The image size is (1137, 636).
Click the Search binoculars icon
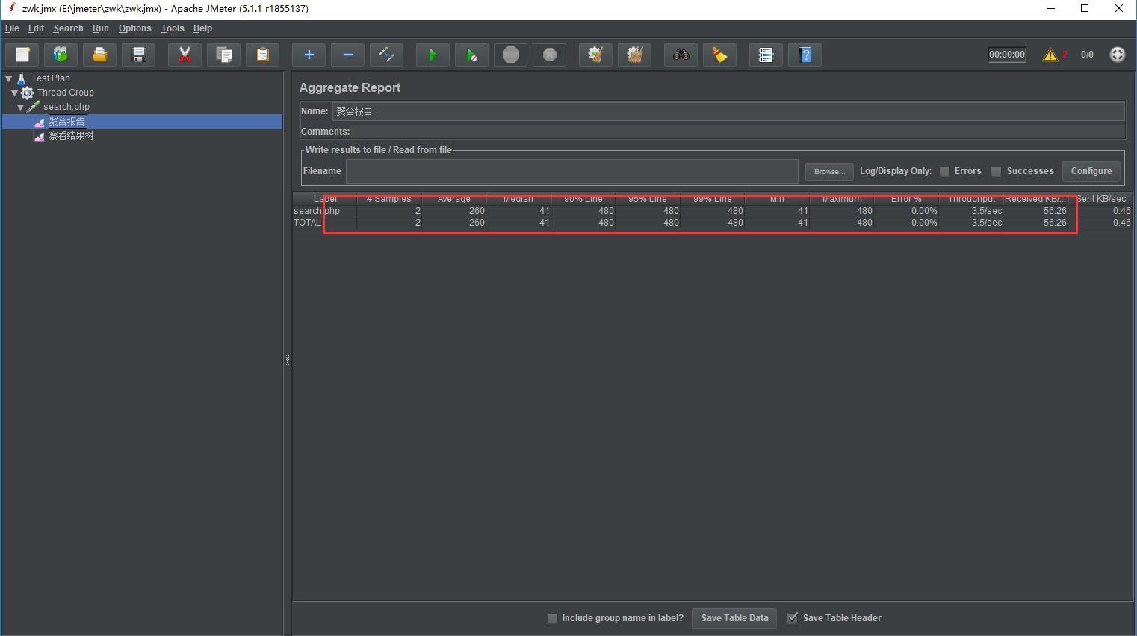point(681,55)
